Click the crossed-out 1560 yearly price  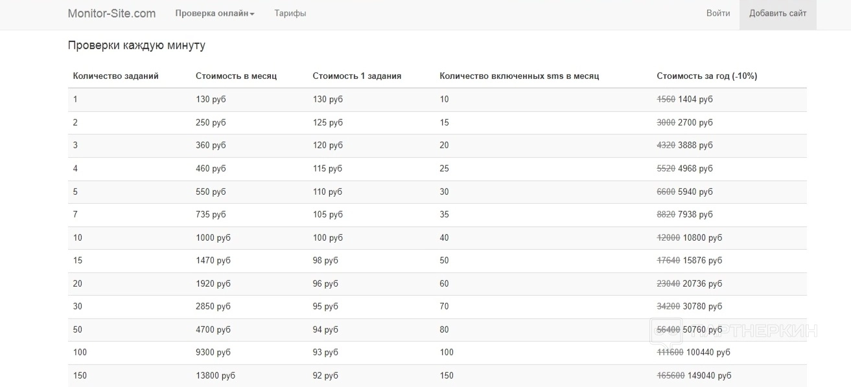point(666,100)
